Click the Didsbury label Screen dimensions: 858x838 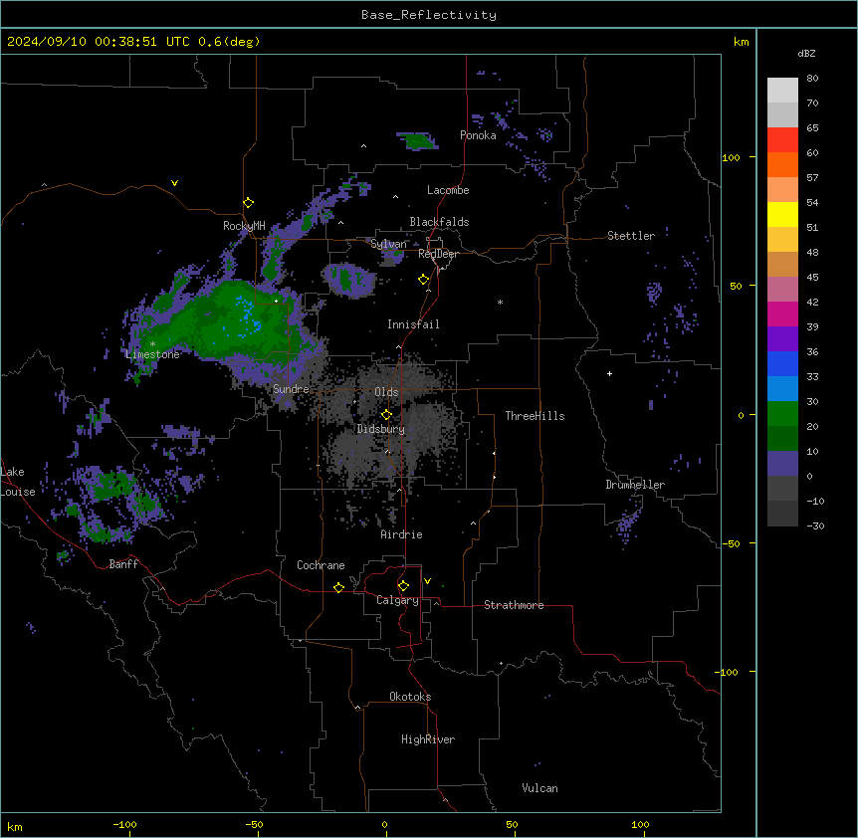[x=381, y=429]
